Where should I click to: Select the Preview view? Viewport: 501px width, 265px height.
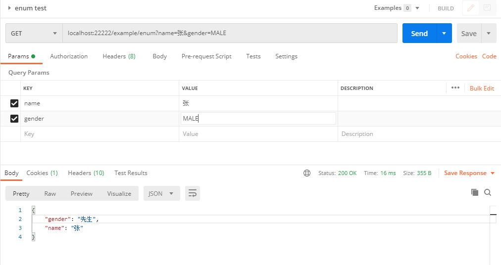pyautogui.click(x=82, y=193)
